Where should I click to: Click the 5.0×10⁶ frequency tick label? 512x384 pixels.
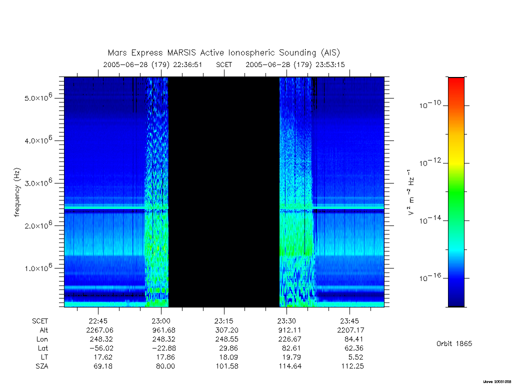pos(38,97)
